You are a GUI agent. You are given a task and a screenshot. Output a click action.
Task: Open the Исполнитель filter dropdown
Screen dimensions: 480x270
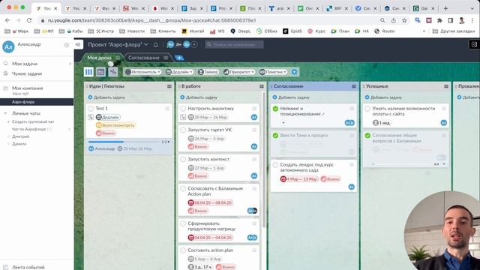(143, 72)
